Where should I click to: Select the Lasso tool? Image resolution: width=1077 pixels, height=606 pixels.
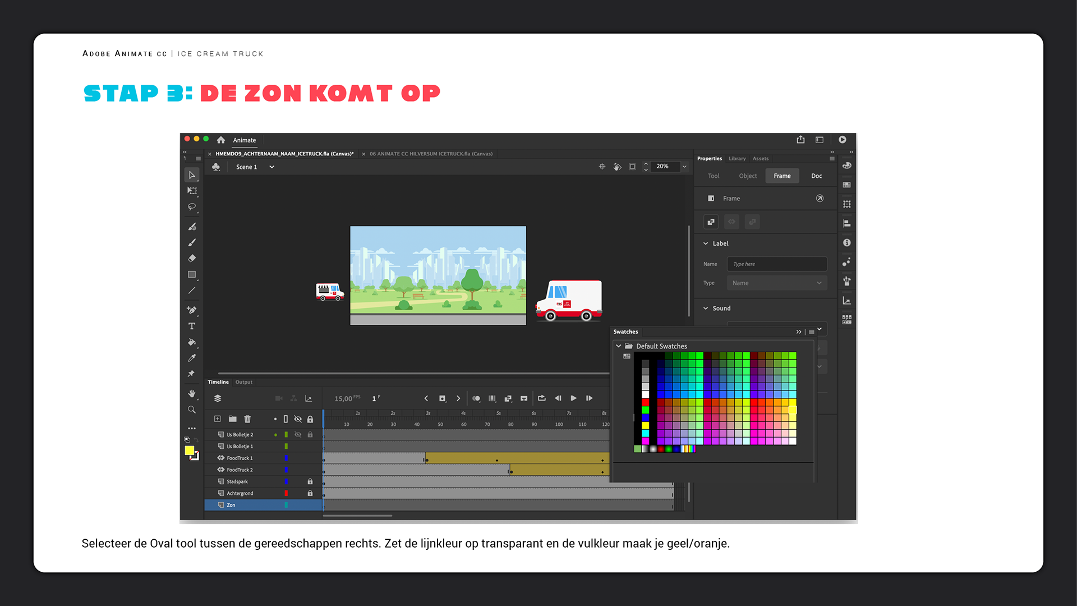point(192,207)
